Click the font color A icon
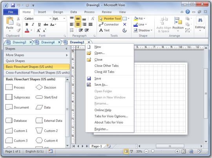 27,30
